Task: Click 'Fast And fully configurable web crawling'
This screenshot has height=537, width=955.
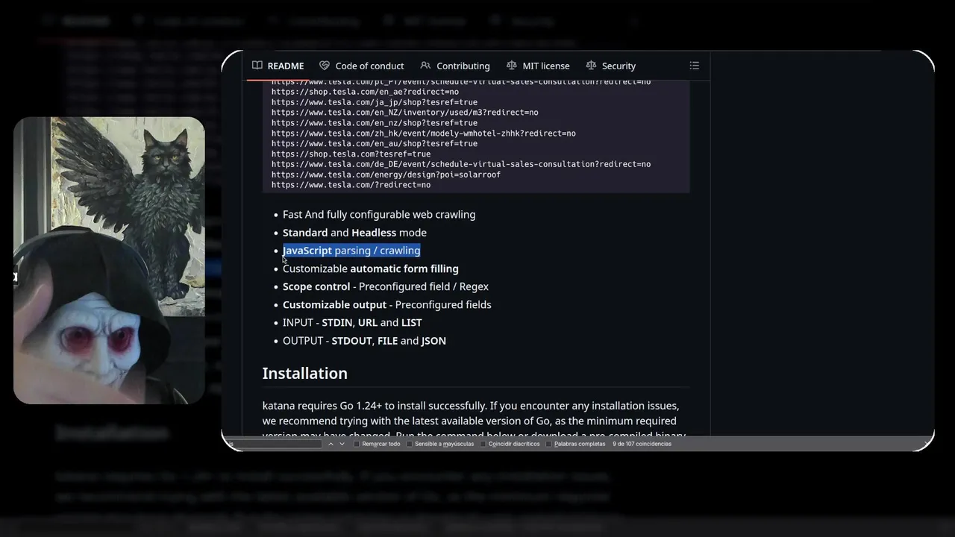Action: coord(379,214)
